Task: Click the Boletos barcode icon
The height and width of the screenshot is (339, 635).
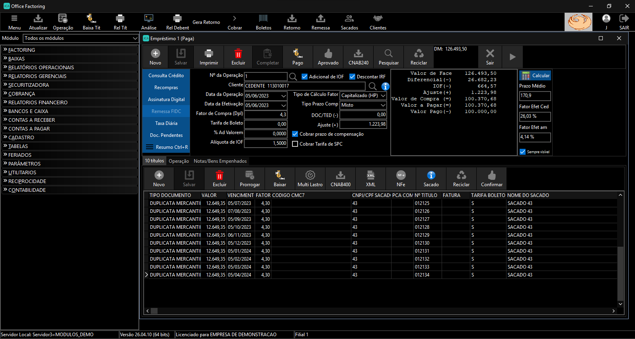Action: click(263, 19)
